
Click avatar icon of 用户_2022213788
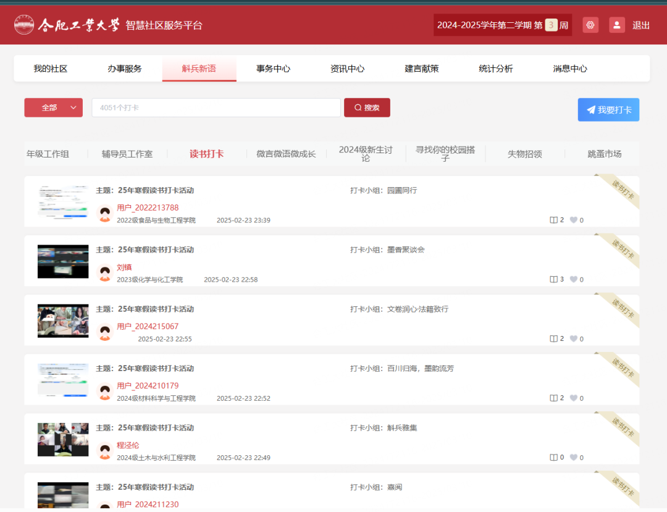(105, 214)
